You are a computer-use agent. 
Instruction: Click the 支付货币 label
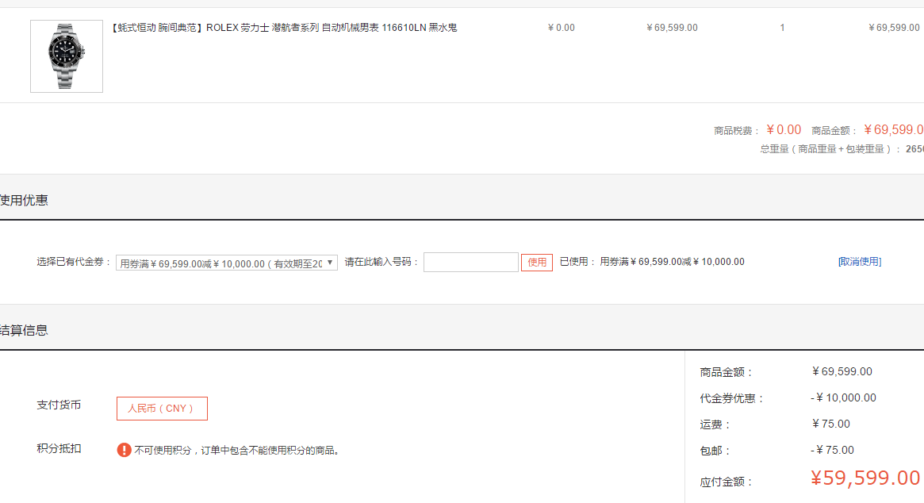[x=59, y=405]
